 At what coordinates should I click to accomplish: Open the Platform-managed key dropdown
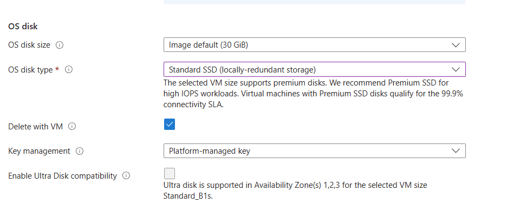tap(314, 150)
